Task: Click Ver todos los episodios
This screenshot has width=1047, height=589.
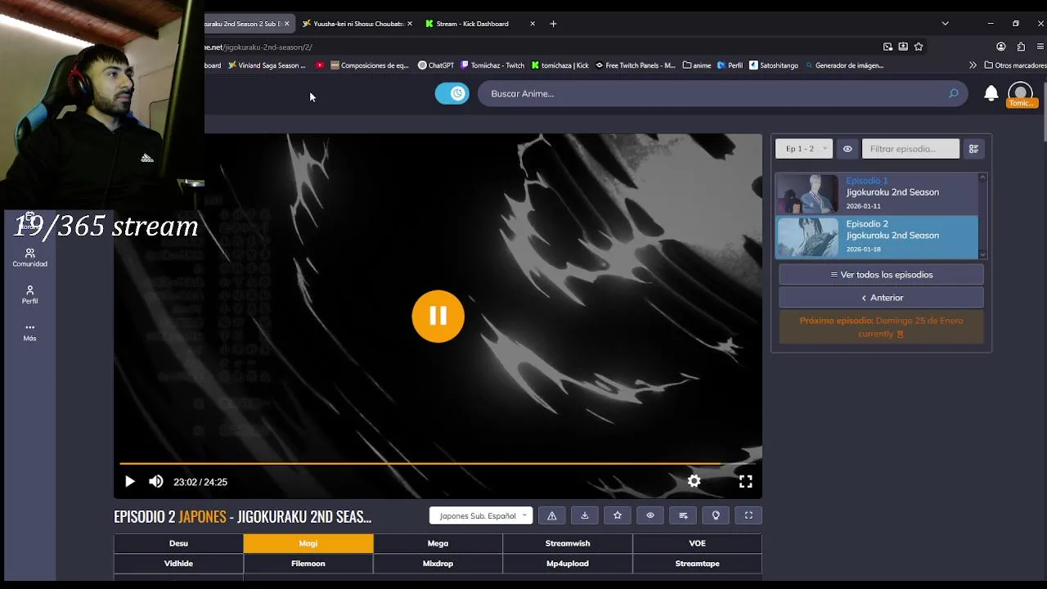Action: click(881, 275)
